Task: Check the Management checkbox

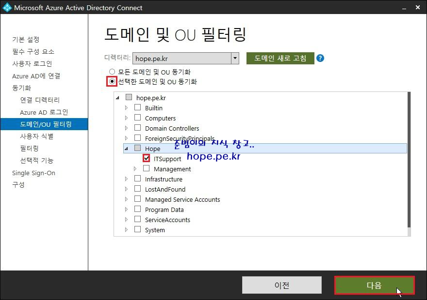Action: pos(146,168)
